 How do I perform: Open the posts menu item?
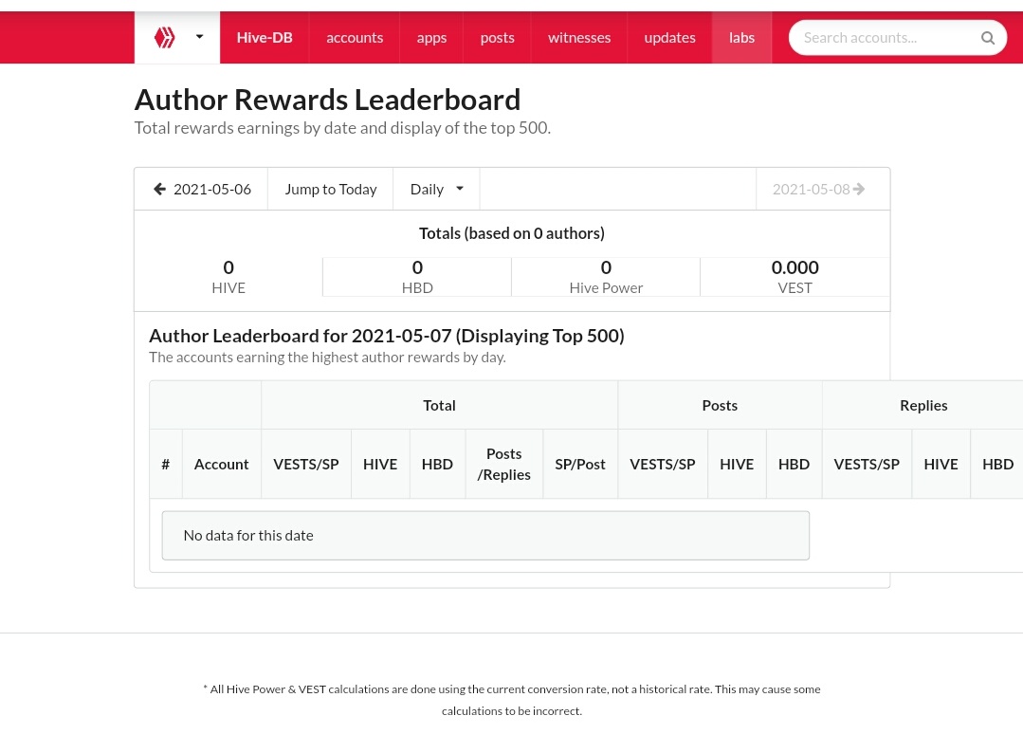[x=497, y=37]
